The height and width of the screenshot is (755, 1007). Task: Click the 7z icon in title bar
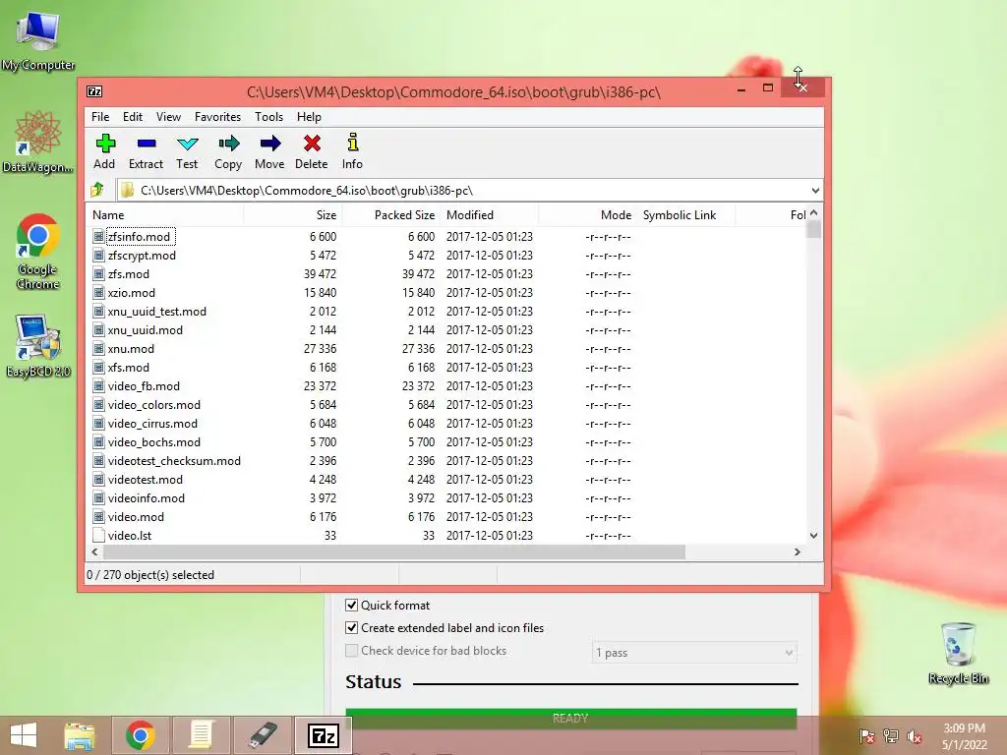[94, 91]
